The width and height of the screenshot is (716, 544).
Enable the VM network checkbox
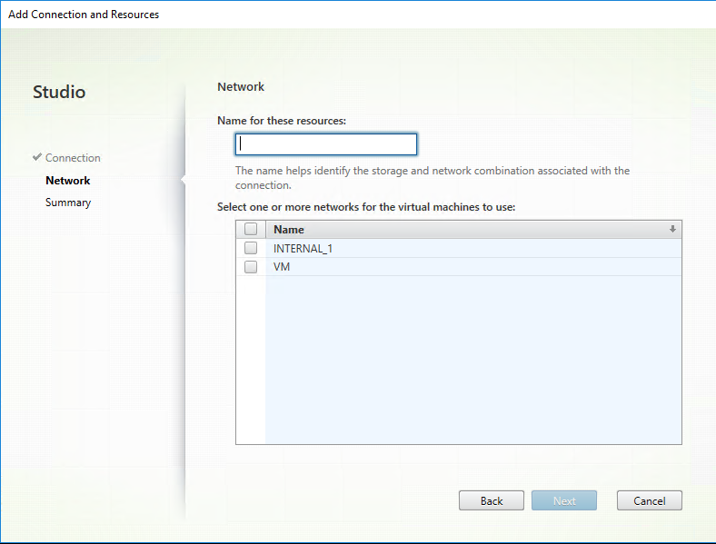pyautogui.click(x=251, y=267)
